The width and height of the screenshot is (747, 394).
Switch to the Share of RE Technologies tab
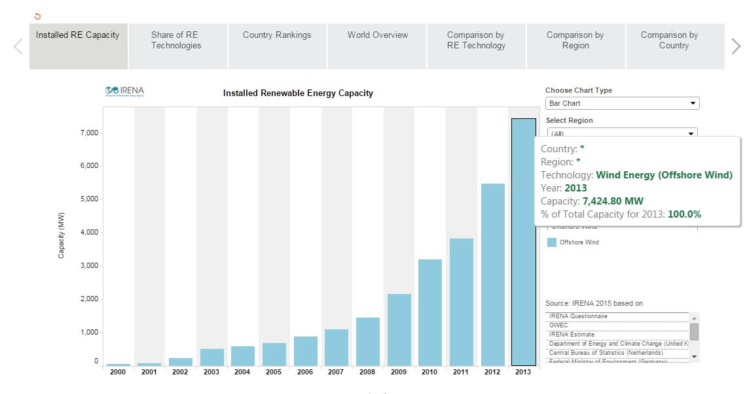click(175, 41)
